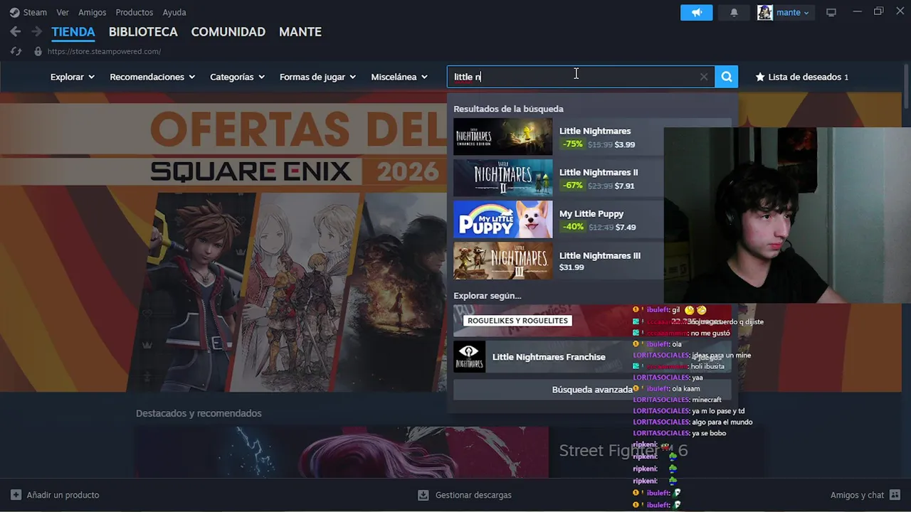Open the notifications bell

coord(734,12)
